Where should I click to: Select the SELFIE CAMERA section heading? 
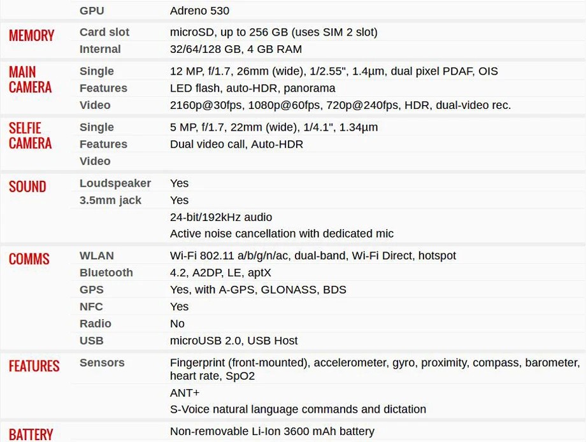(x=31, y=136)
